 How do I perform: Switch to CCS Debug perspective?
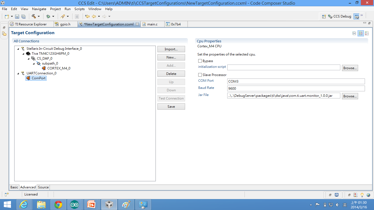click(x=340, y=16)
